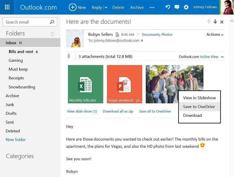Choose Download from the context menu
Viewport: 234px width, 177px height.
click(192, 115)
